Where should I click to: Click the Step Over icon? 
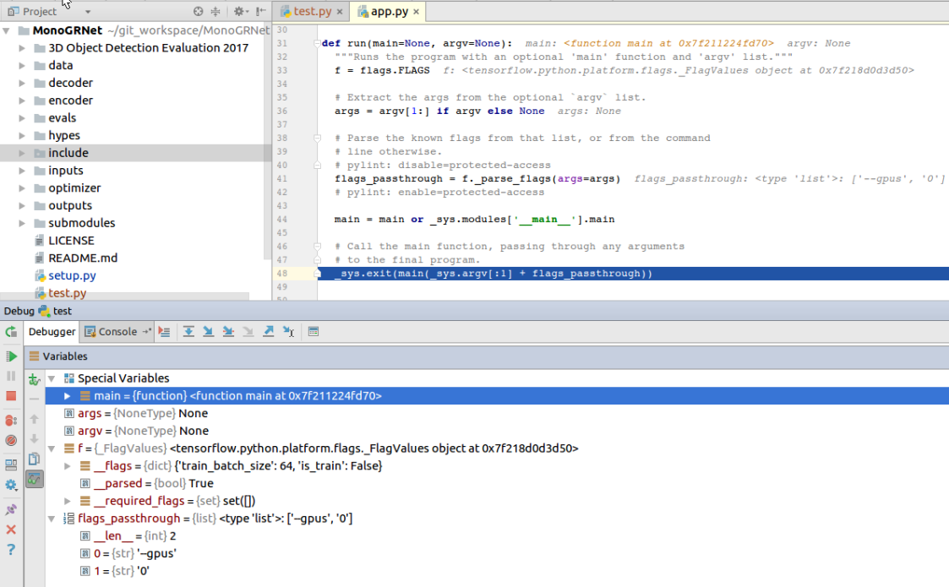(188, 332)
